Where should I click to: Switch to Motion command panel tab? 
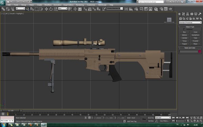pos(192,14)
